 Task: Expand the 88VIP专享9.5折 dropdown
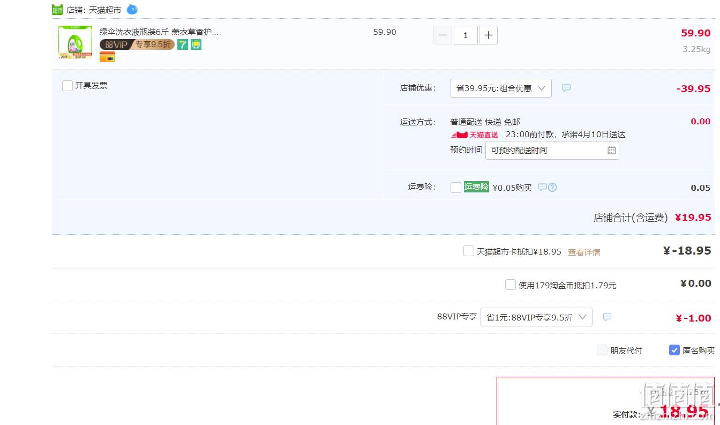536,317
